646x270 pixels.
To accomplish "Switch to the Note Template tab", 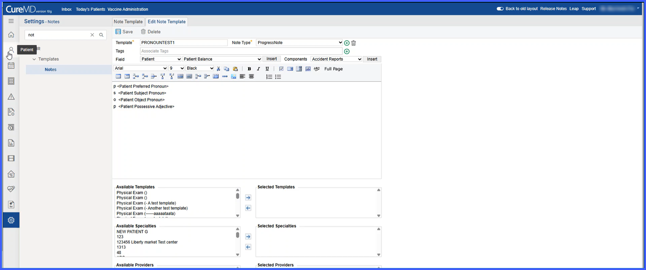I will pyautogui.click(x=128, y=22).
